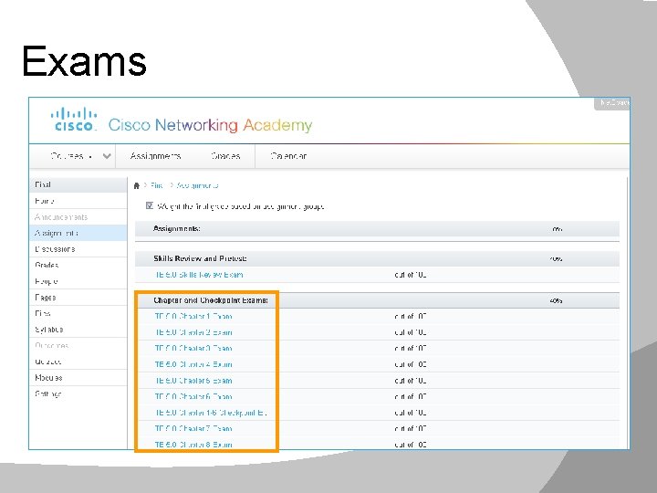Select Grades in the course sidebar
This screenshot has height=493, width=657.
(x=78, y=265)
